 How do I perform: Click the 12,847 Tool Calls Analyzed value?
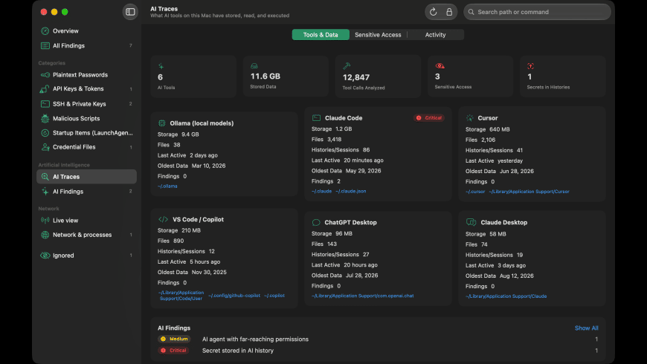coord(356,77)
